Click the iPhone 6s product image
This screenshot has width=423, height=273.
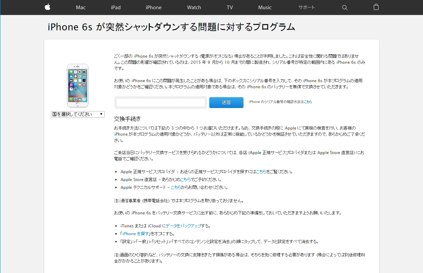click(x=78, y=86)
